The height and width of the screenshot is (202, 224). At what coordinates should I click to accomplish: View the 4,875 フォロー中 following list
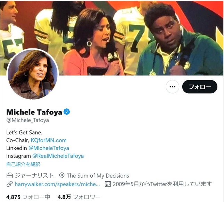point(28,197)
